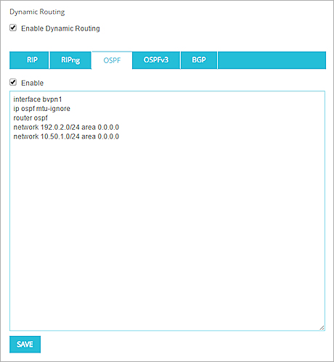
Task: Click the line 'interface bvpn1'
Action: click(x=38, y=99)
